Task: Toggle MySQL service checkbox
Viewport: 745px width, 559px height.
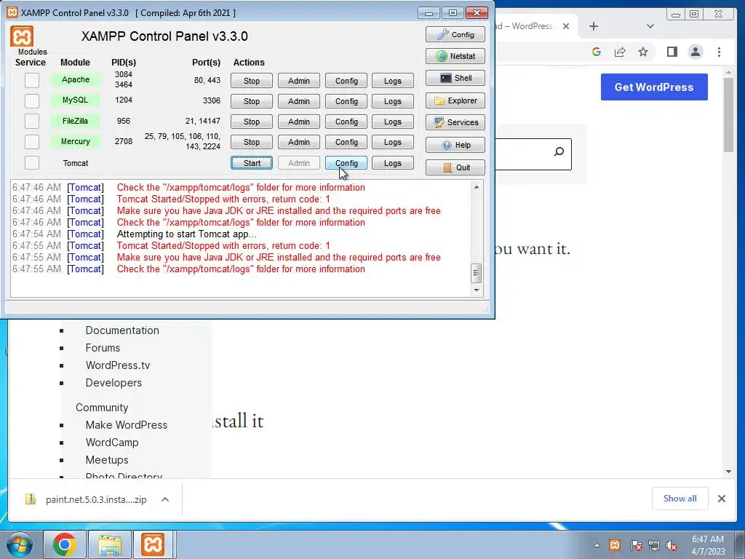Action: pos(32,100)
